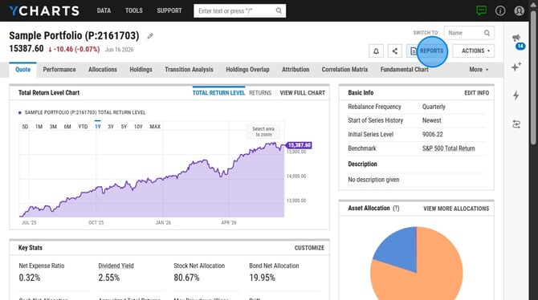
Task: Open the Actions dropdown
Action: [x=474, y=51]
